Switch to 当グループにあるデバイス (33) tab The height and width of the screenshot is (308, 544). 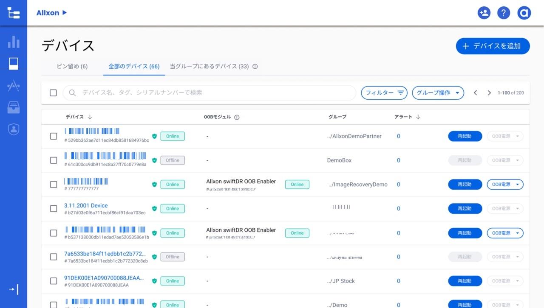[209, 67]
